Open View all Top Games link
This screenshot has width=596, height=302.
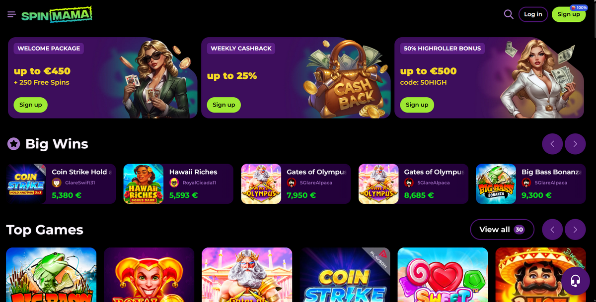[502, 230]
